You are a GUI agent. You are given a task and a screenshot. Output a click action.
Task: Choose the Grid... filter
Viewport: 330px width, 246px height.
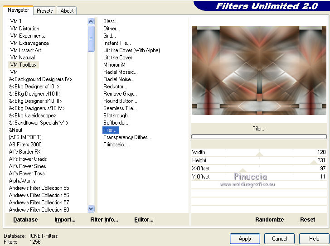click(109, 36)
